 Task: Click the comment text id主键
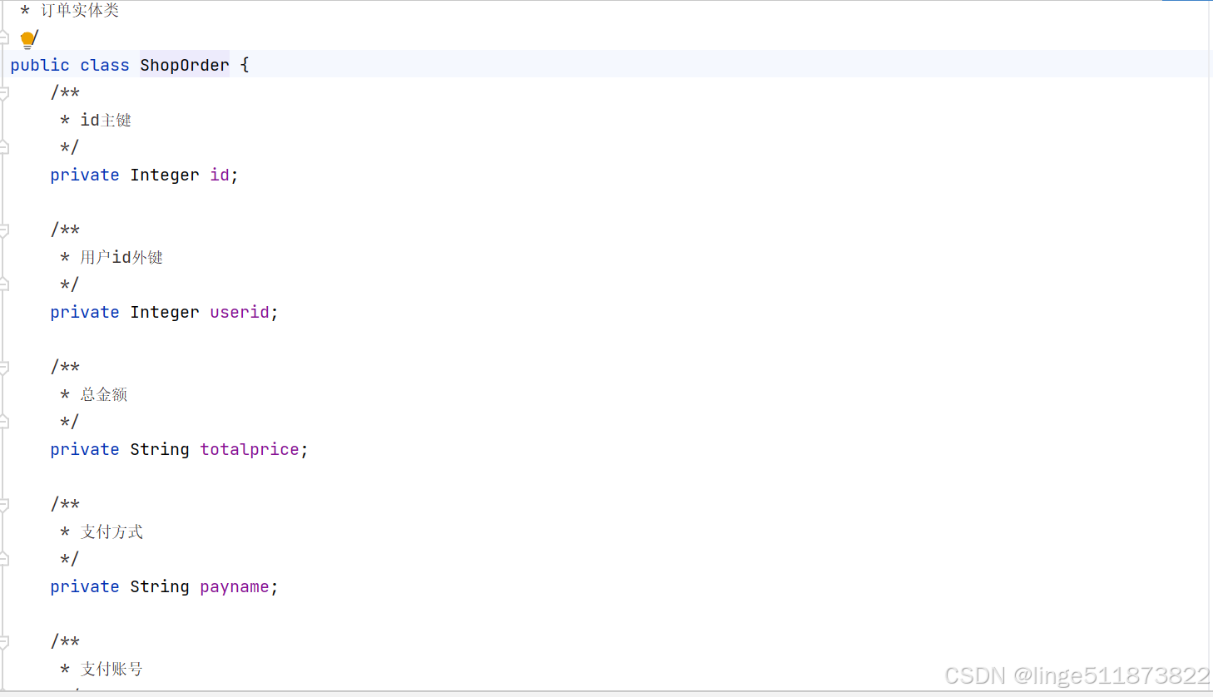point(106,120)
